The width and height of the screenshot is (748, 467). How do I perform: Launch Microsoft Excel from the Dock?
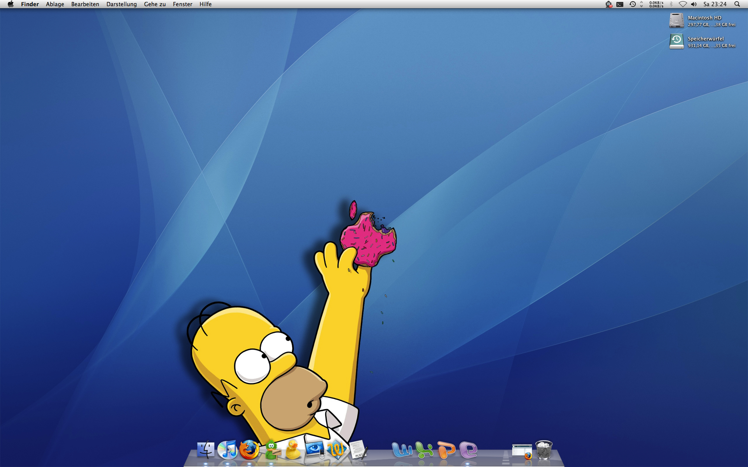pos(424,450)
